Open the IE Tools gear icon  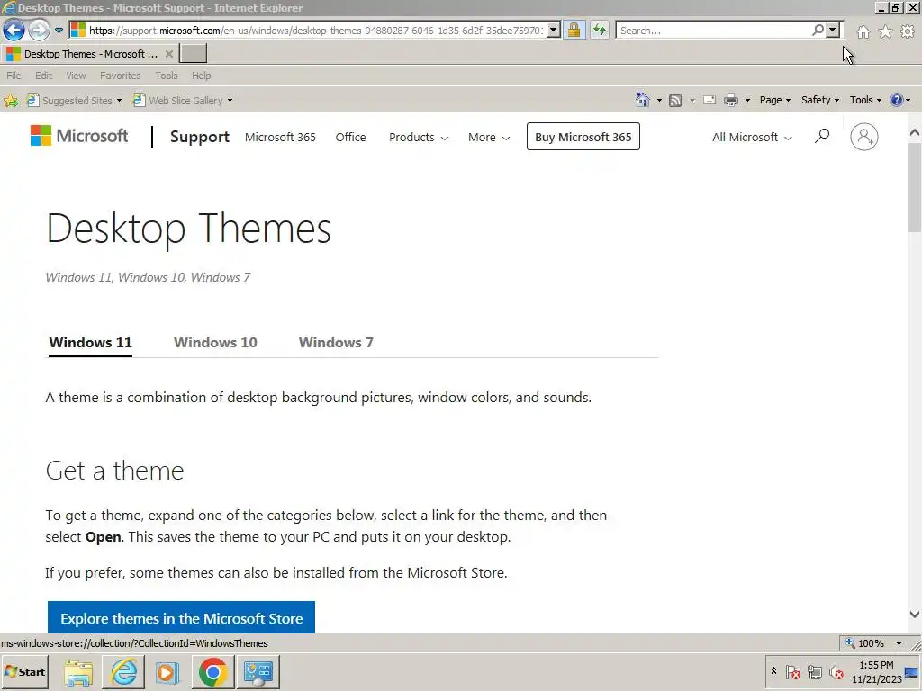click(908, 31)
